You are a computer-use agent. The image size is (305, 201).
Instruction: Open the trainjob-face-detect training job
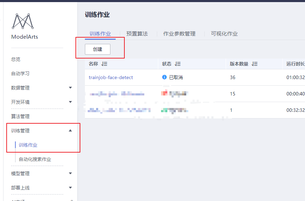pos(110,77)
